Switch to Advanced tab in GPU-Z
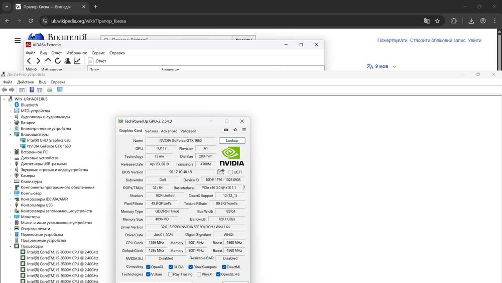502x283 pixels. 169,131
